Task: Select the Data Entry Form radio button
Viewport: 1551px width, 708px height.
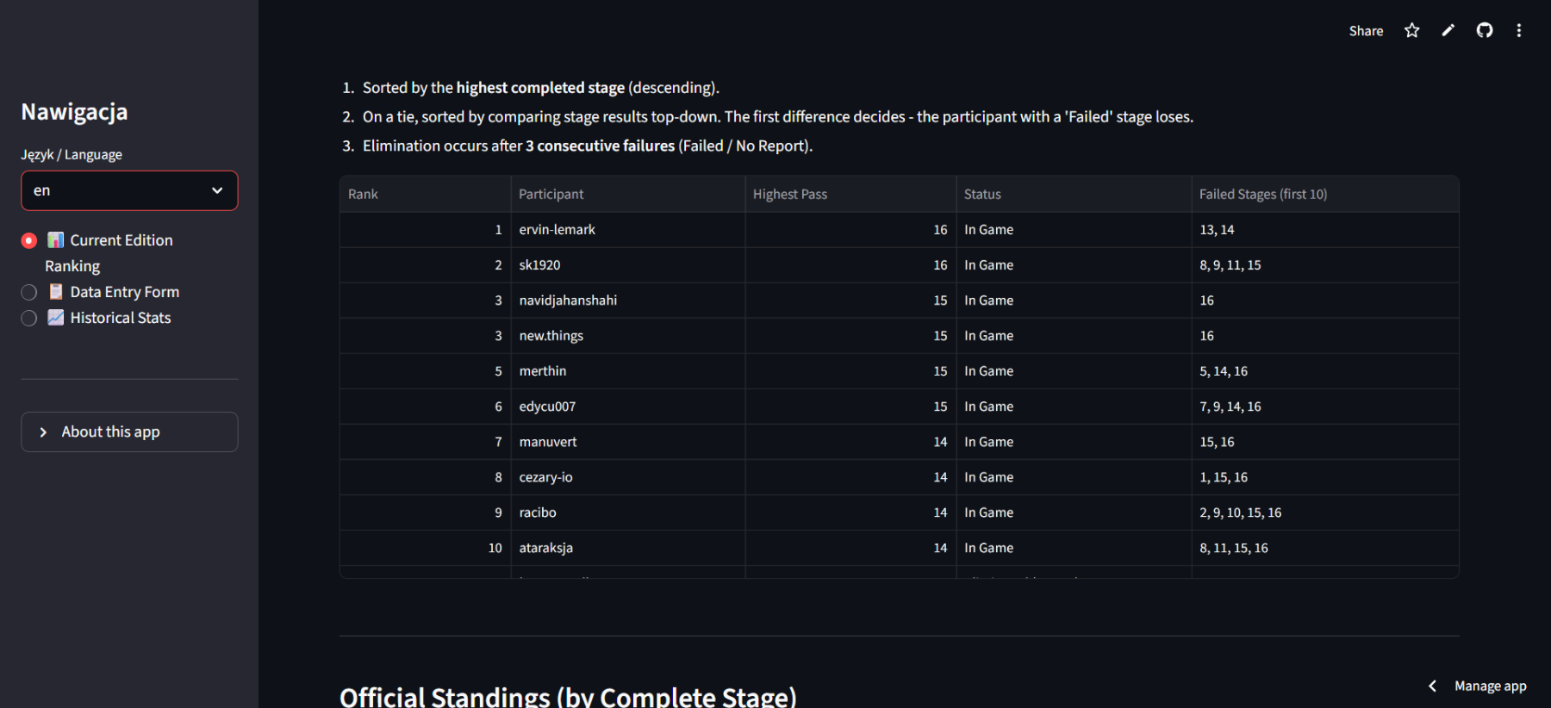Action: point(29,292)
